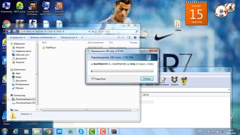This screenshot has height=135, width=240.
Task: Click the AppData breadcrumb in the address bar
Action: click(39, 31)
